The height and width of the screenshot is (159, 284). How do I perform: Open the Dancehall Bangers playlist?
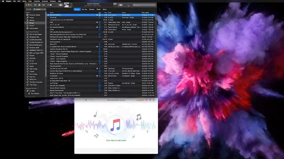pos(35,45)
